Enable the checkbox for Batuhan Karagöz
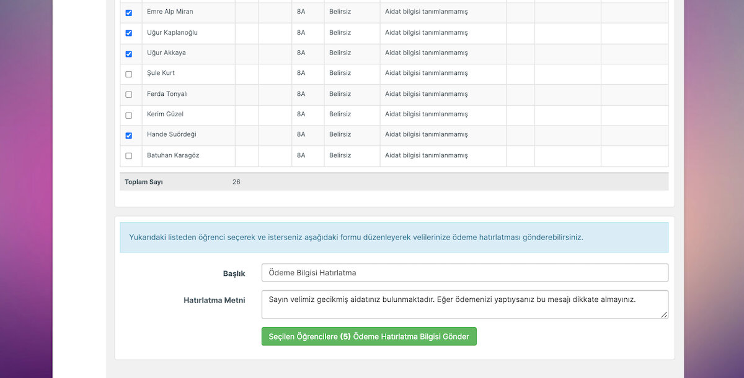The height and width of the screenshot is (378, 744). pyautogui.click(x=129, y=156)
